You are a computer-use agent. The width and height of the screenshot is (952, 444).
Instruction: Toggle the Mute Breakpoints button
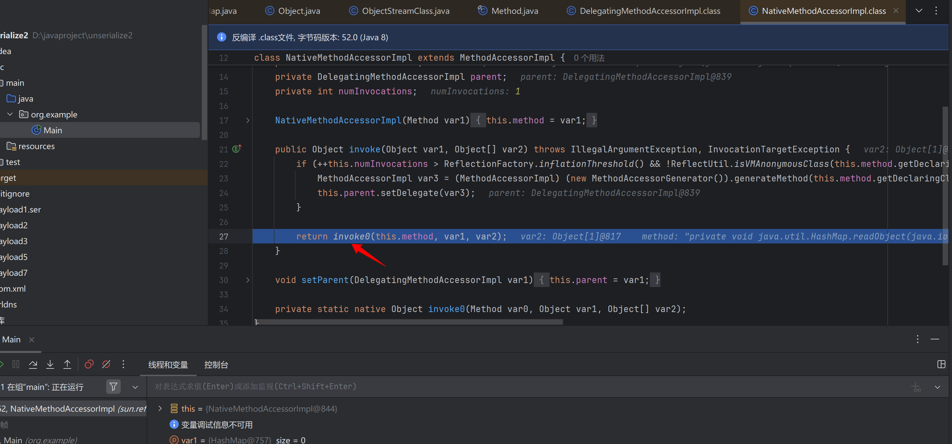point(106,365)
